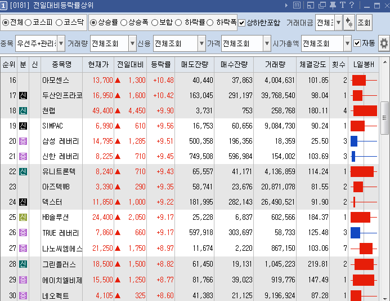Click the 신 badge on 천랩 row

23,110
